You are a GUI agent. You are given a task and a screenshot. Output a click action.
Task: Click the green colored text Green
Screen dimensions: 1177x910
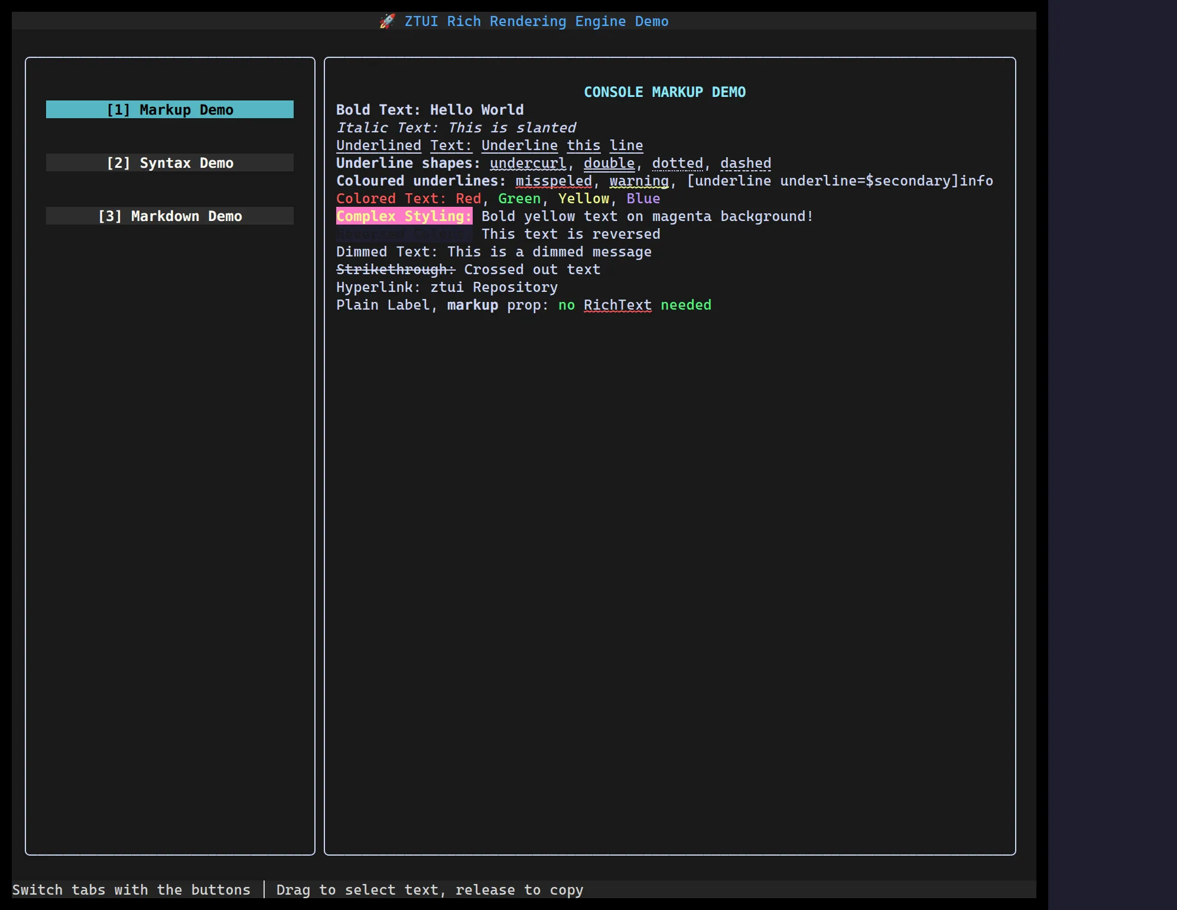tap(519, 199)
